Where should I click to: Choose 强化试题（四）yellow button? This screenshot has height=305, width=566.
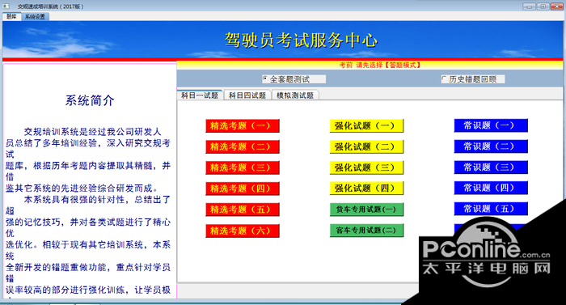point(366,189)
